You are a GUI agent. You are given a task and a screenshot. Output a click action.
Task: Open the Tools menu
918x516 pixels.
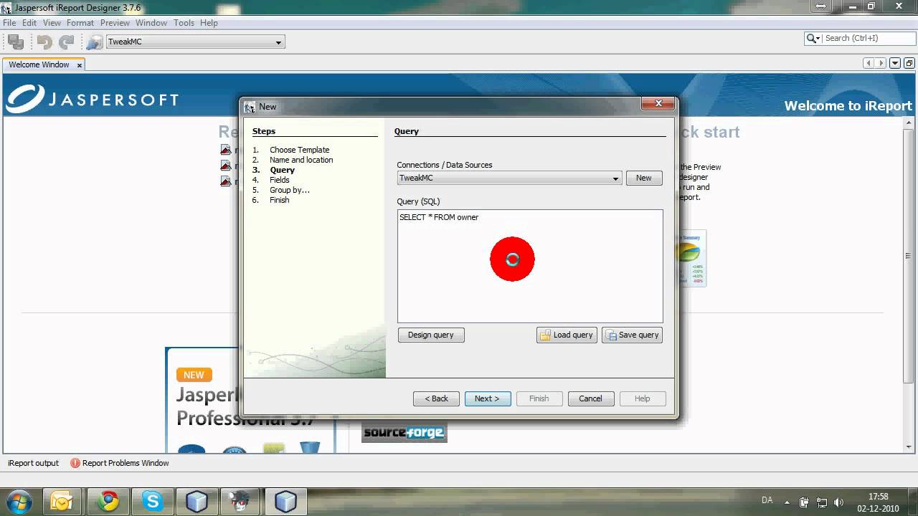click(184, 23)
